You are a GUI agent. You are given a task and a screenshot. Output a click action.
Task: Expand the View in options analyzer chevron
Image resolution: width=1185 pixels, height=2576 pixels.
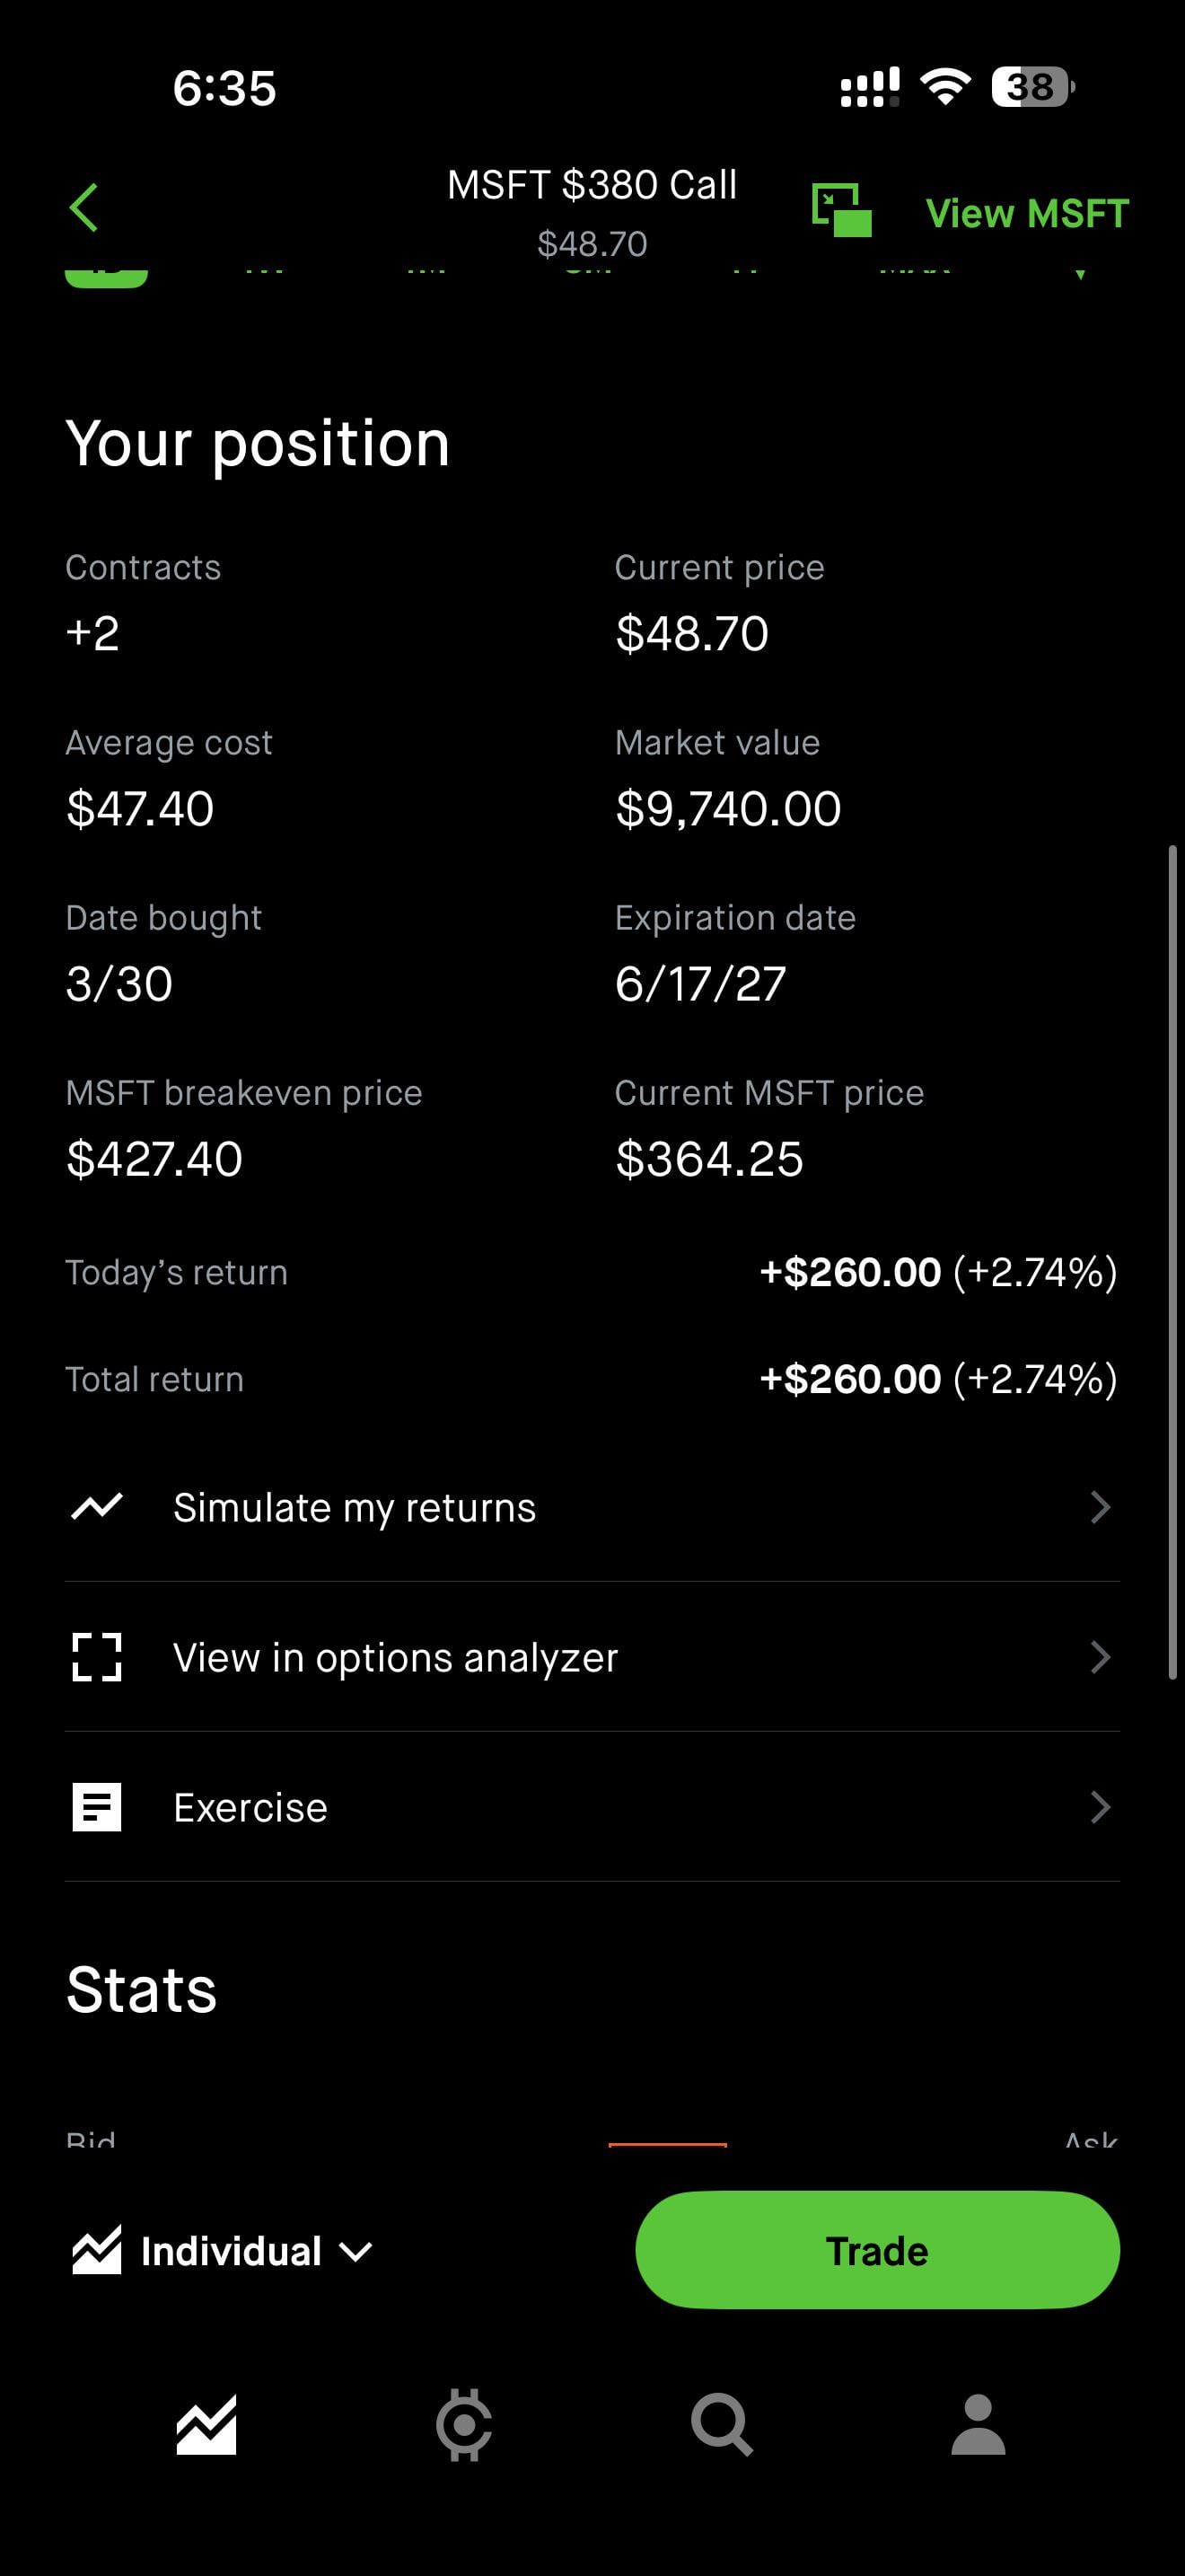[1100, 1657]
